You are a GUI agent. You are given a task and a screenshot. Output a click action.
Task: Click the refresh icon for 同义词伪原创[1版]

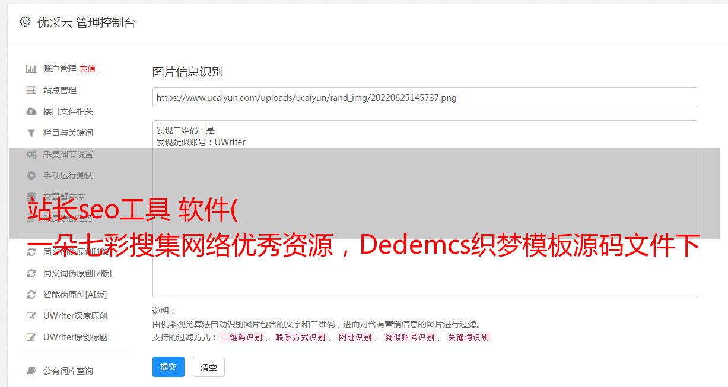31,252
